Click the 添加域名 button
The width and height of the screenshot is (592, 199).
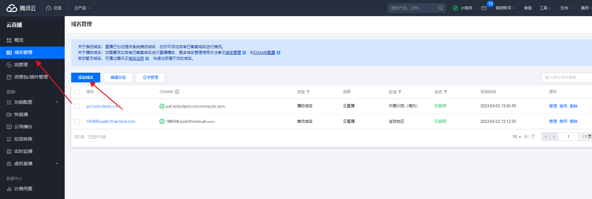click(x=86, y=78)
